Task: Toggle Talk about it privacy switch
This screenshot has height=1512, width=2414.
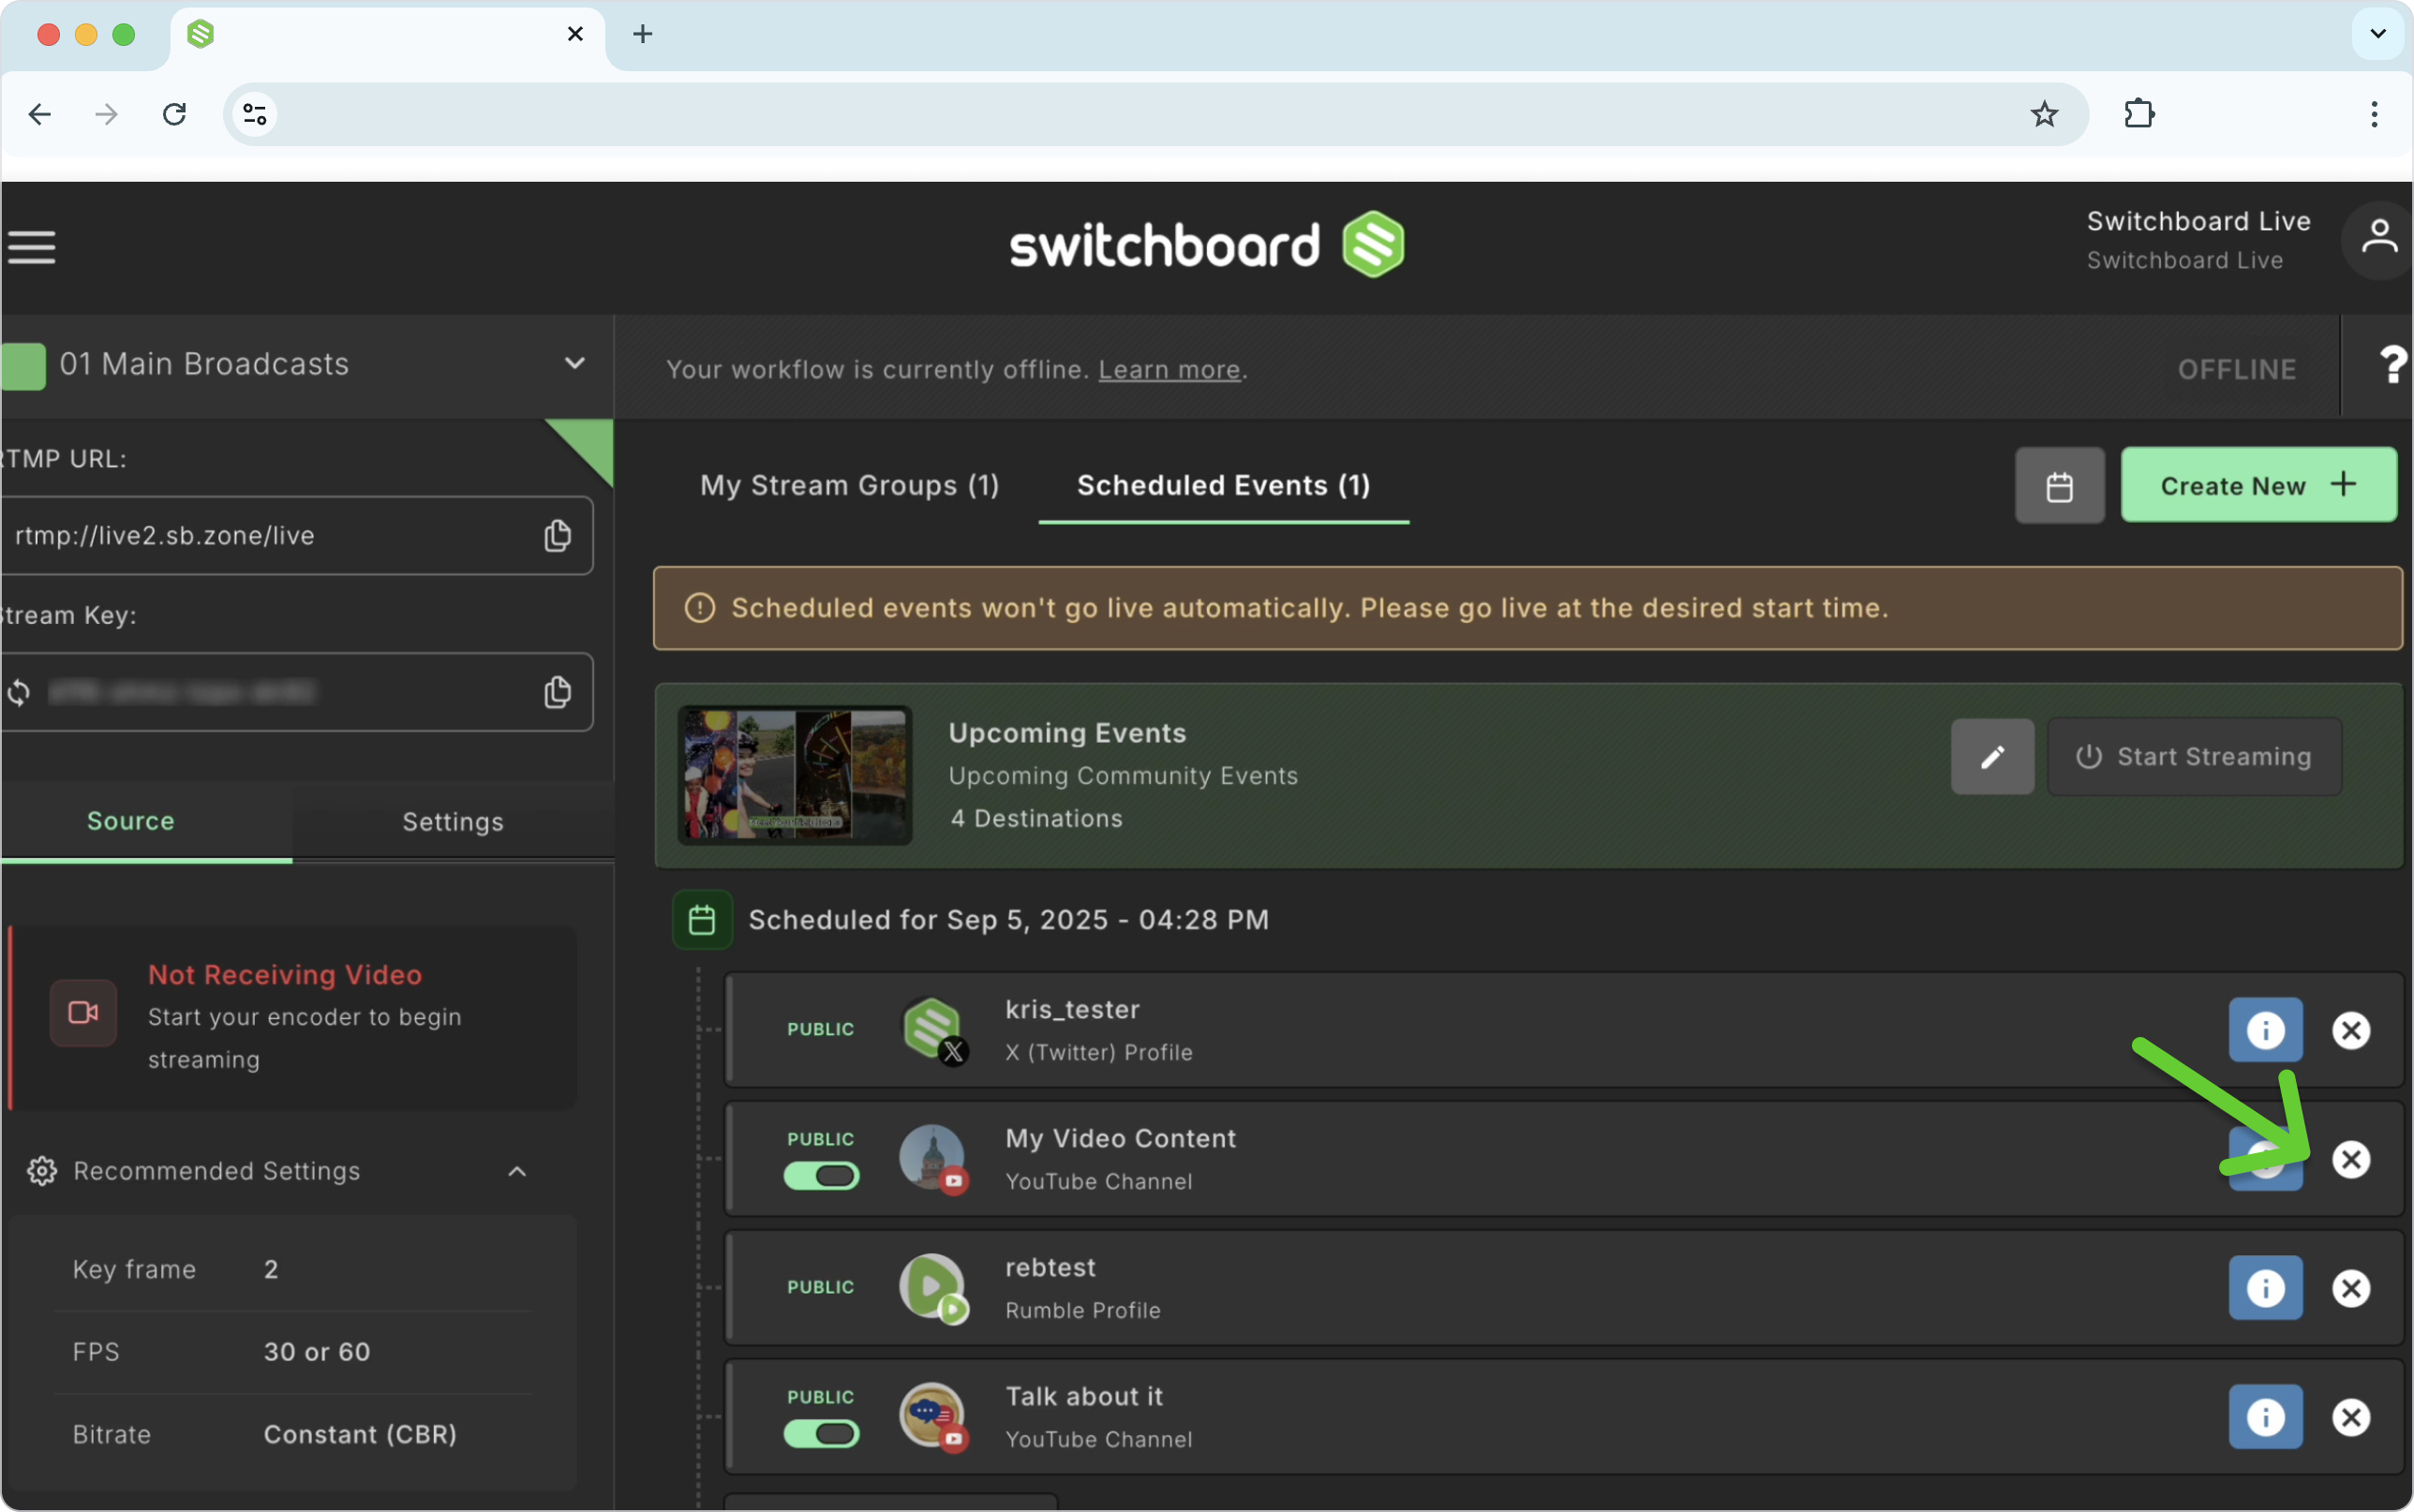Action: [x=821, y=1434]
